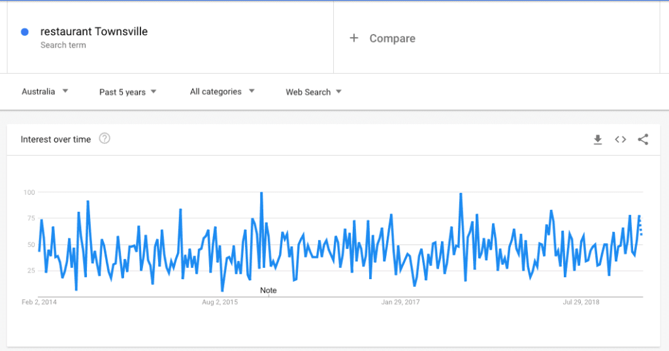Click the Interest over time heading
669x351 pixels.
56,139
